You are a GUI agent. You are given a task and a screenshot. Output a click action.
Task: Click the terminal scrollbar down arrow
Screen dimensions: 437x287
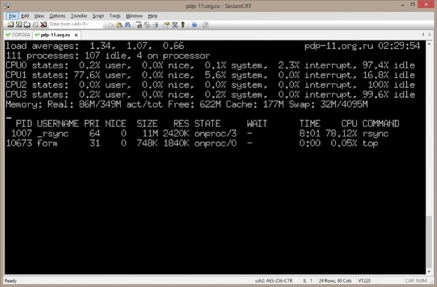coord(430,271)
